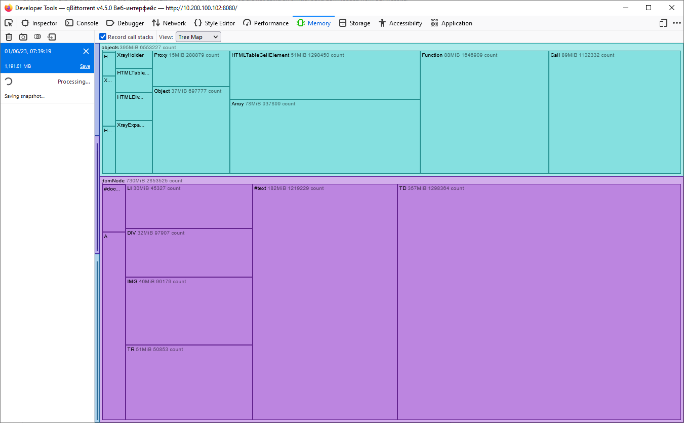684x423 pixels.
Task: Import a snapshot via the import icon
Action: pyautogui.click(x=51, y=36)
